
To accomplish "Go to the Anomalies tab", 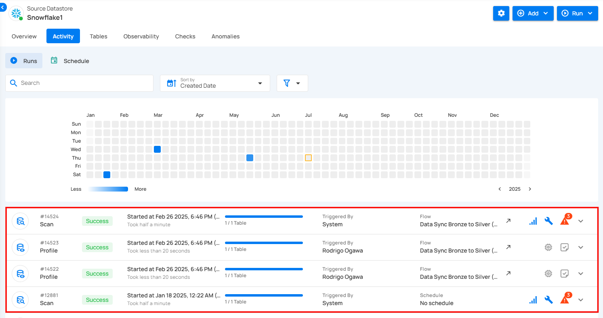I will 225,36.
